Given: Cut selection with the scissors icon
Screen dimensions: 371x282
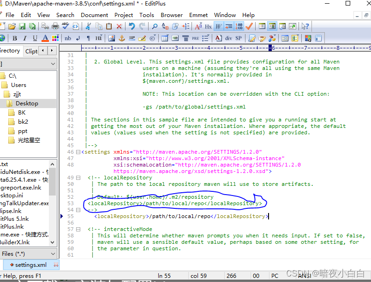Looking at the screenshot, I should point(88,26).
